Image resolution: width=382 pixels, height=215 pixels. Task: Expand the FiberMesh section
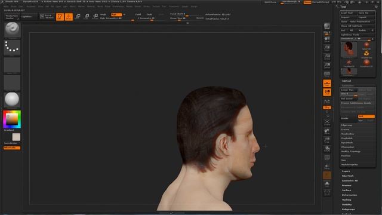(347, 176)
